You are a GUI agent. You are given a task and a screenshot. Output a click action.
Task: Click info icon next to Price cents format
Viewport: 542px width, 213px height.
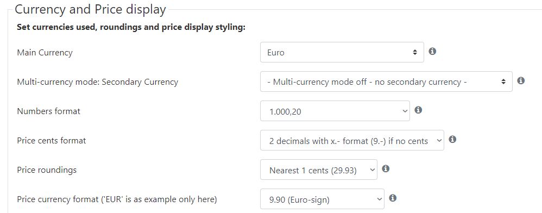[x=452, y=139]
